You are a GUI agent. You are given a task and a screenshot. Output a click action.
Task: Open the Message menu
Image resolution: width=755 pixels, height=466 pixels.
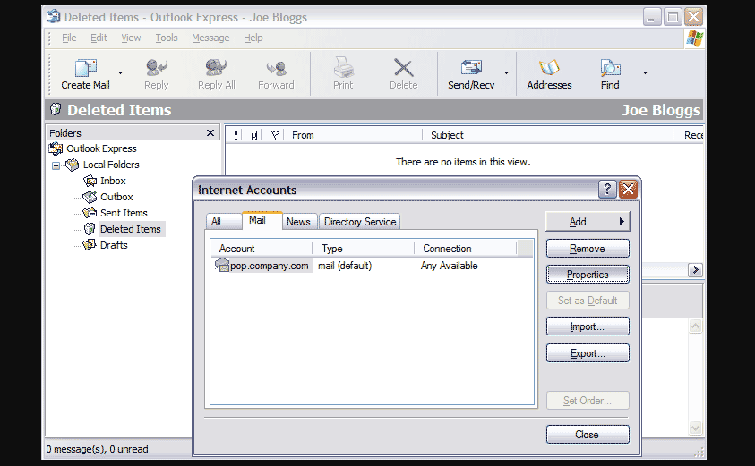tap(210, 38)
